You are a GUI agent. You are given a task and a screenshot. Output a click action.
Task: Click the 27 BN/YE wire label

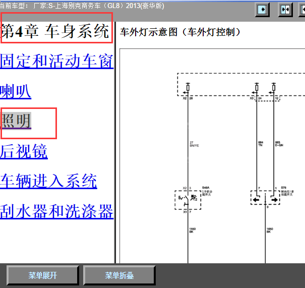pos(194,144)
